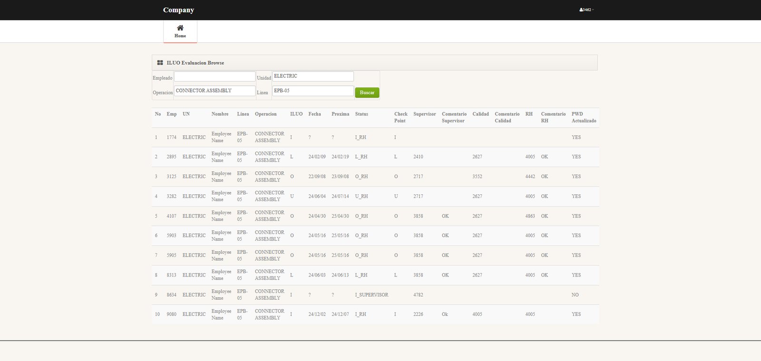Click supervisor number 2410

(x=418, y=157)
